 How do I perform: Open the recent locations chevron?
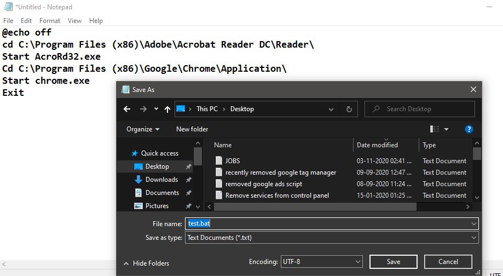point(156,109)
